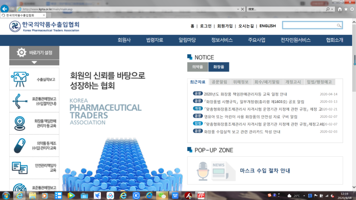Click the browser search magnifier icon
Viewport: 356px width, 200px height.
pyautogui.click(x=328, y=9)
